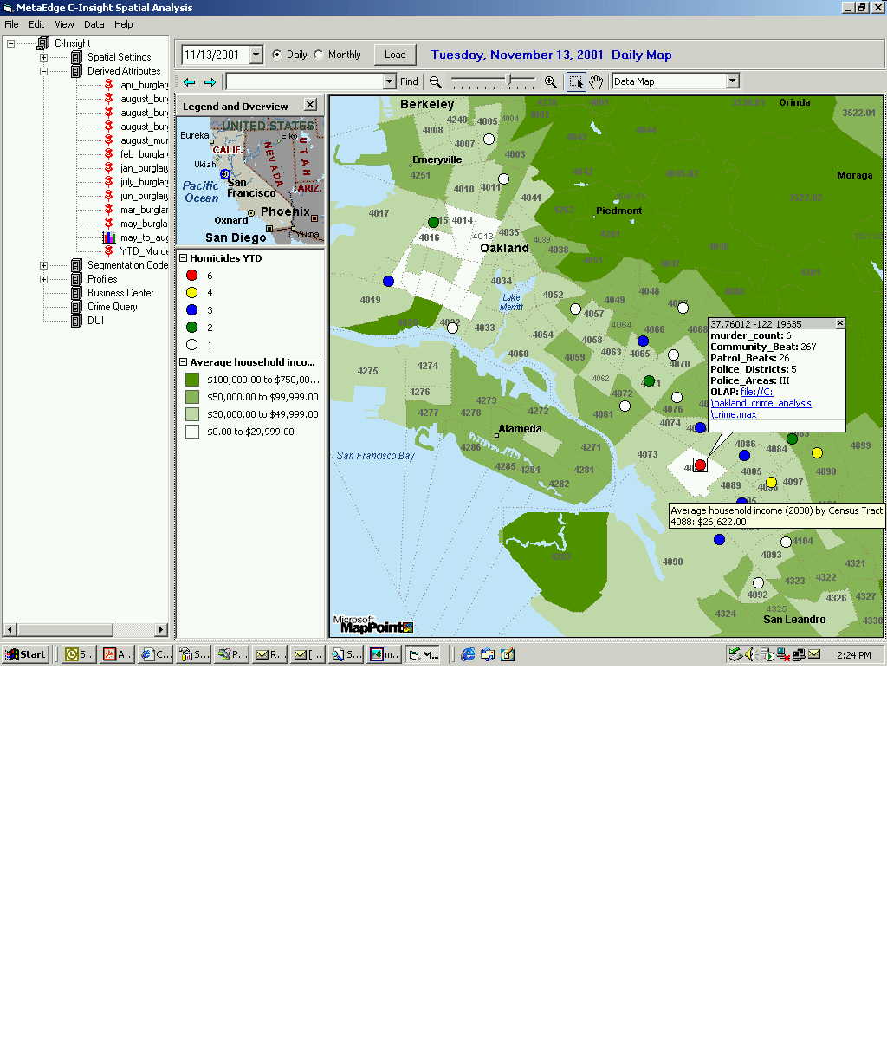
Task: Collapse the Homicides YTD legend section
Action: (184, 258)
